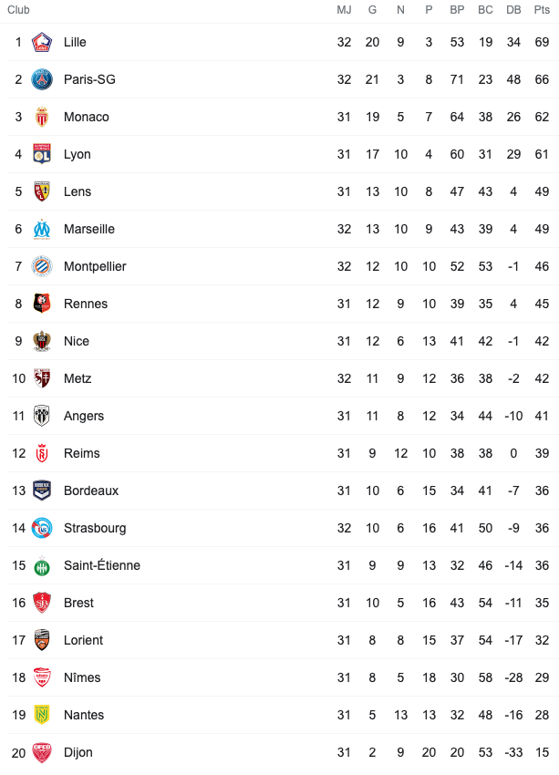Select the Monaco crest icon

point(42,117)
